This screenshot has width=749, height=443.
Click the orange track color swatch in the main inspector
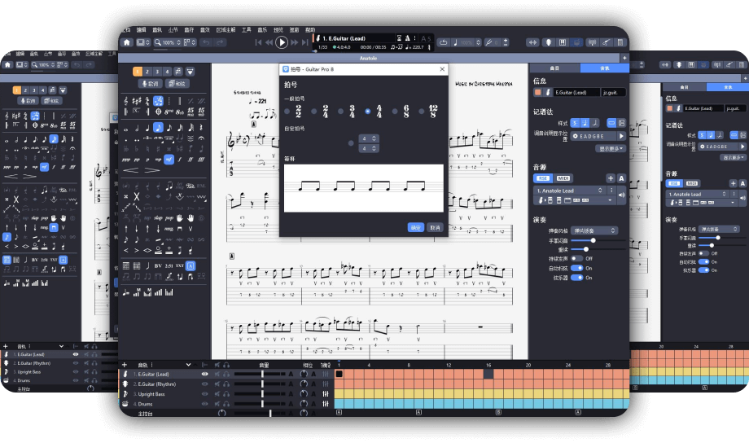[538, 92]
